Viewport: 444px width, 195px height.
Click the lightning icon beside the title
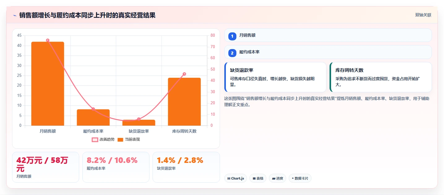click(15, 15)
